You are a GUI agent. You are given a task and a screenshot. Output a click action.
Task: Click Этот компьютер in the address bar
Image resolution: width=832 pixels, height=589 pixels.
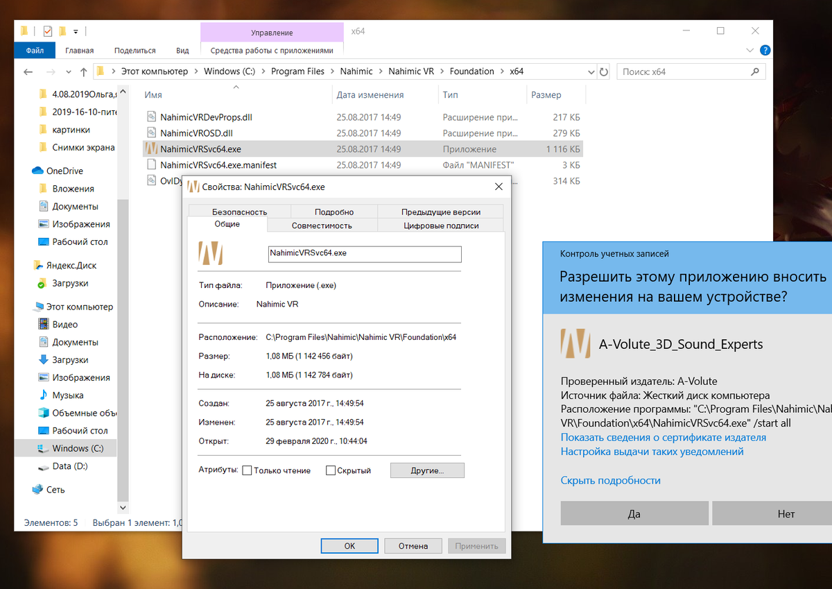[155, 71]
